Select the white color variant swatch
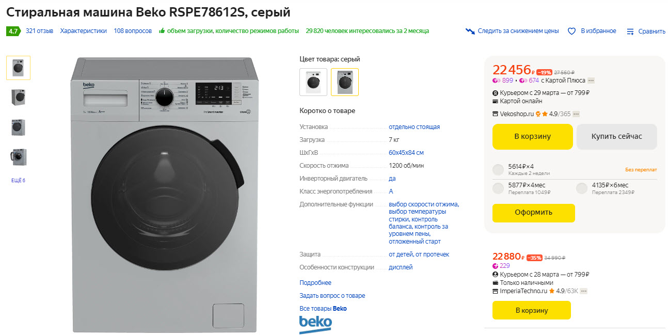Image resolution: width=668 pixels, height=336 pixels. coord(313,82)
